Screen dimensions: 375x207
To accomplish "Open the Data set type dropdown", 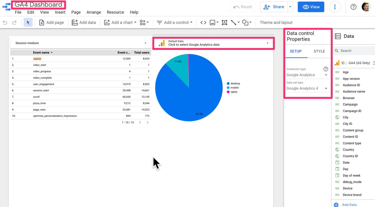I will (307, 88).
